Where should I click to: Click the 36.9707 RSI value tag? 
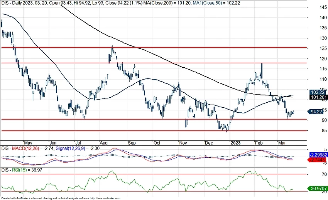(318, 188)
